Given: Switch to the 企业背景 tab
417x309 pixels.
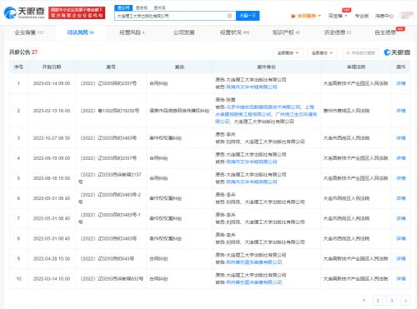Looking at the screenshot, I should 29,32.
